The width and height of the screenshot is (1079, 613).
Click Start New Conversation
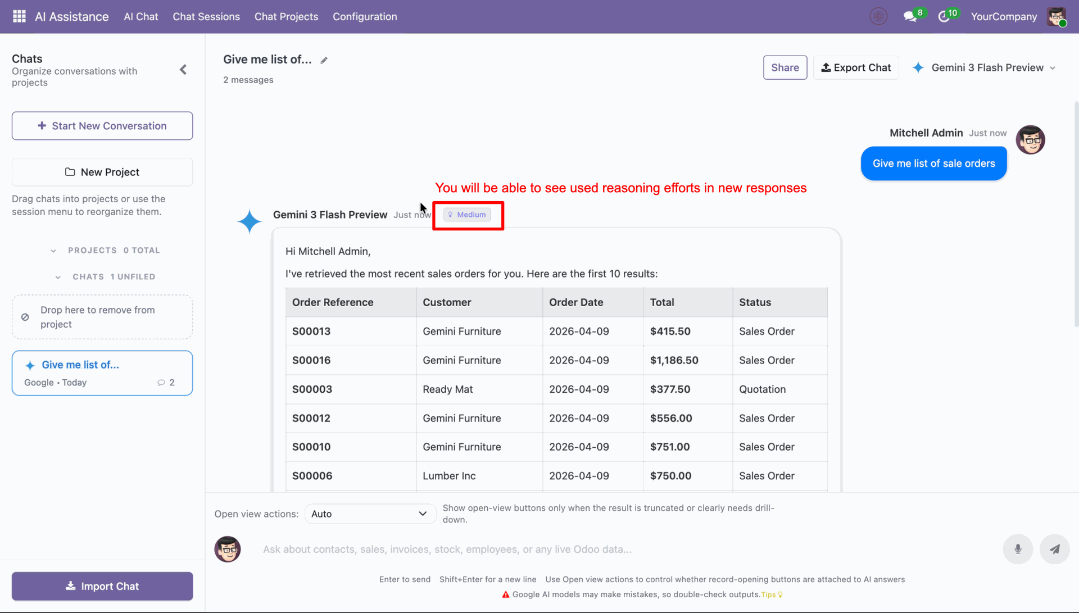(102, 126)
